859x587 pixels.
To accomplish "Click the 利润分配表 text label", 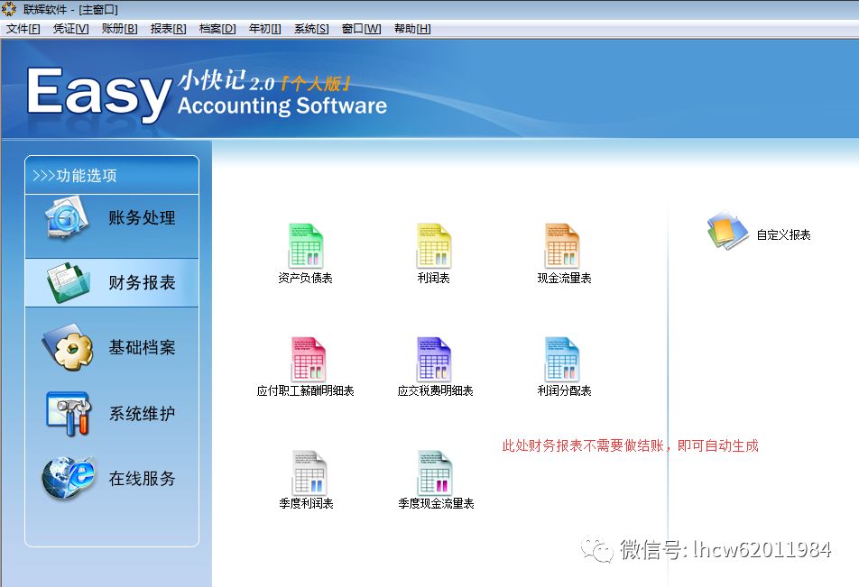I will pos(564,391).
